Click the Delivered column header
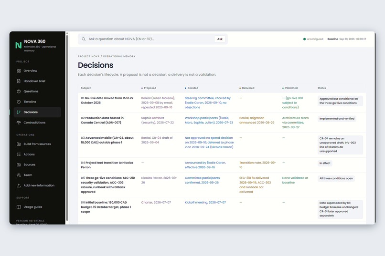This screenshot has width=385, height=256. pos(247,88)
